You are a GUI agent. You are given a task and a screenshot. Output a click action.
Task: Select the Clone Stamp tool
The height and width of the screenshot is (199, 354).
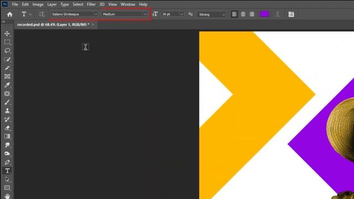[x=7, y=111]
